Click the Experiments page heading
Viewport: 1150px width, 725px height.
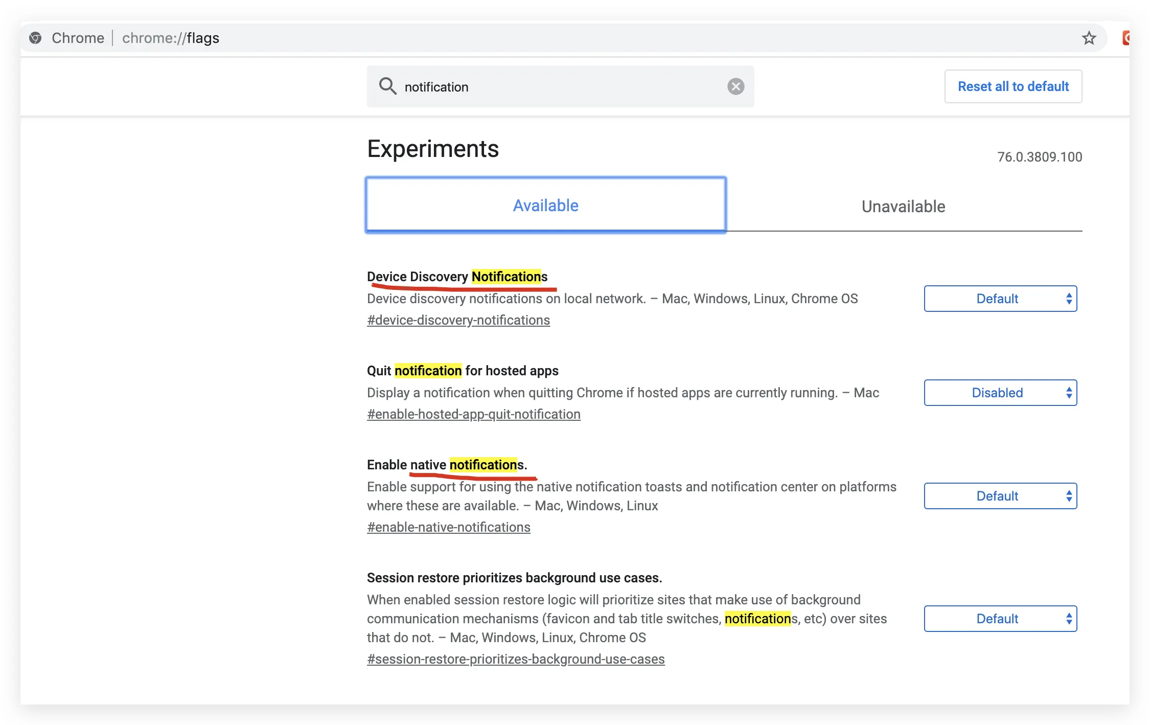click(x=432, y=149)
